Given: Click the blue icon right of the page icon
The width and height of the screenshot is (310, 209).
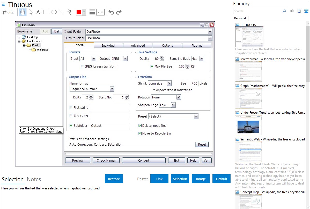Looking at the screenshot, I should click(x=306, y=11).
